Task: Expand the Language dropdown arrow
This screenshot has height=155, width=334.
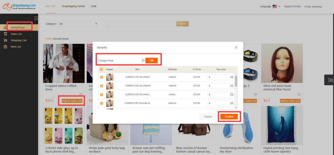Action: coord(280,7)
